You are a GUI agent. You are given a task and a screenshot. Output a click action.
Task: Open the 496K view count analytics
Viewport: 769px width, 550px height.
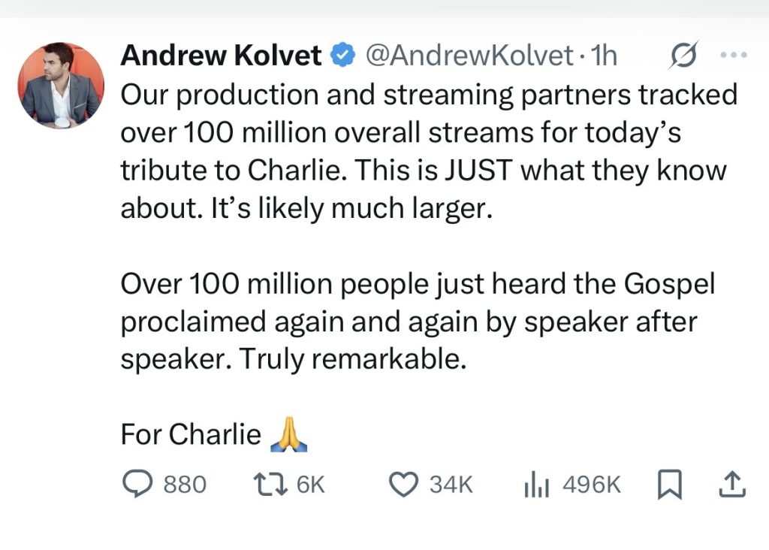coord(592,485)
